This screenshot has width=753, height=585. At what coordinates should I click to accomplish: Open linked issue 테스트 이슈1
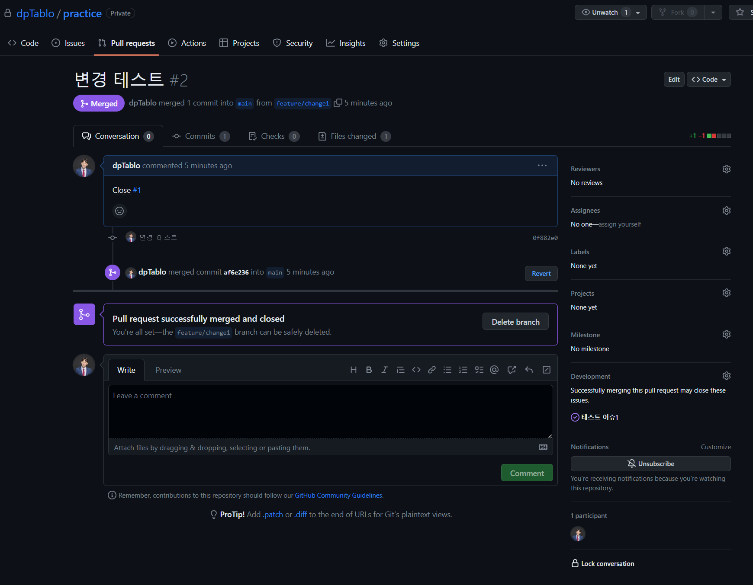599,417
